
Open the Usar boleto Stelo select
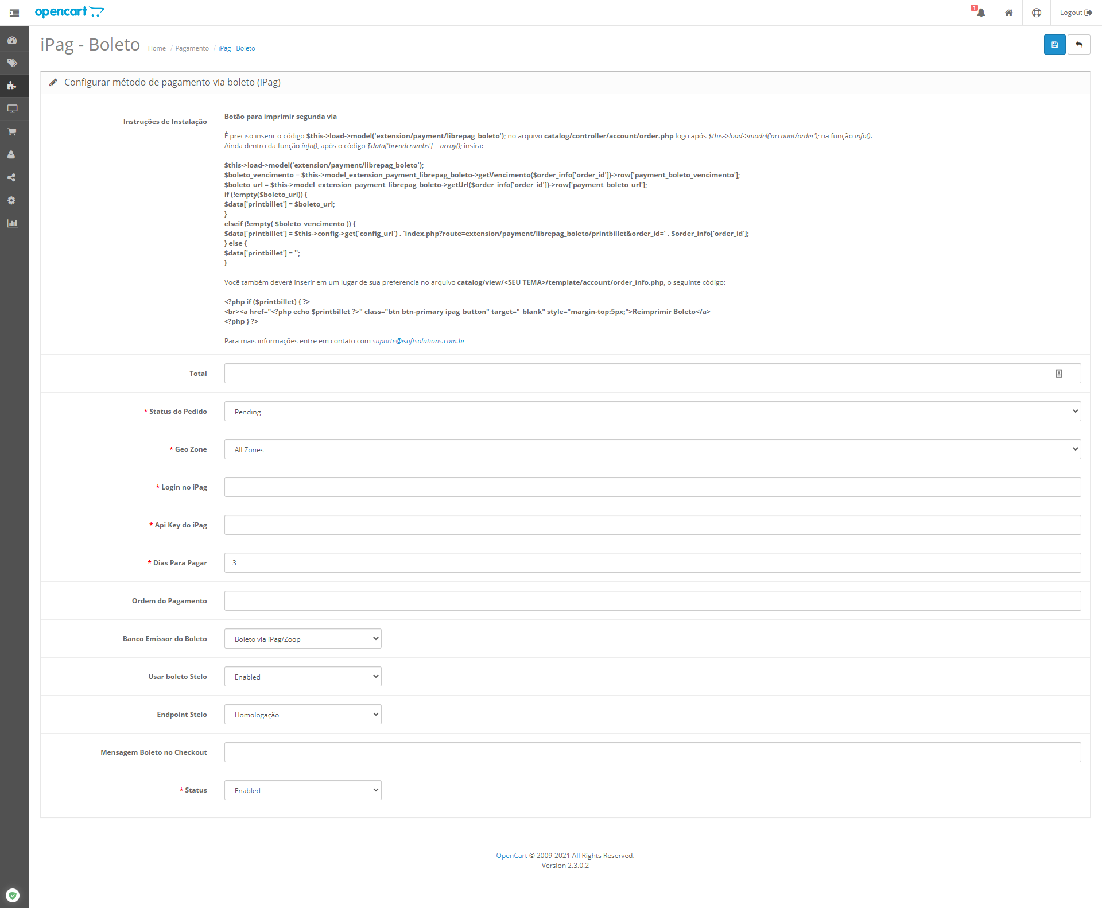click(x=302, y=677)
